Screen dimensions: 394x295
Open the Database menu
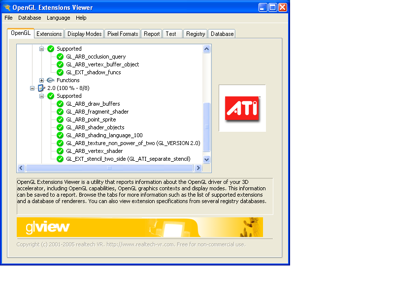30,18
